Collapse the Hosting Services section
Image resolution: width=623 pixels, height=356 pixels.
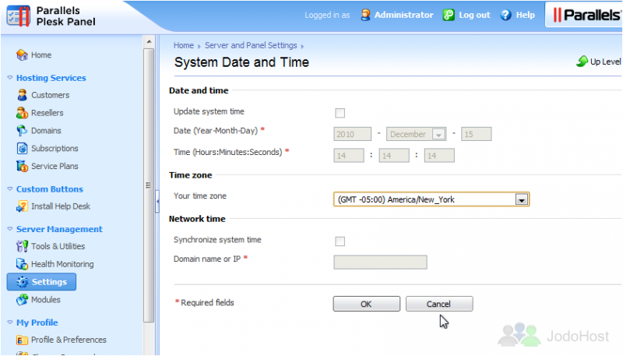pos(10,78)
